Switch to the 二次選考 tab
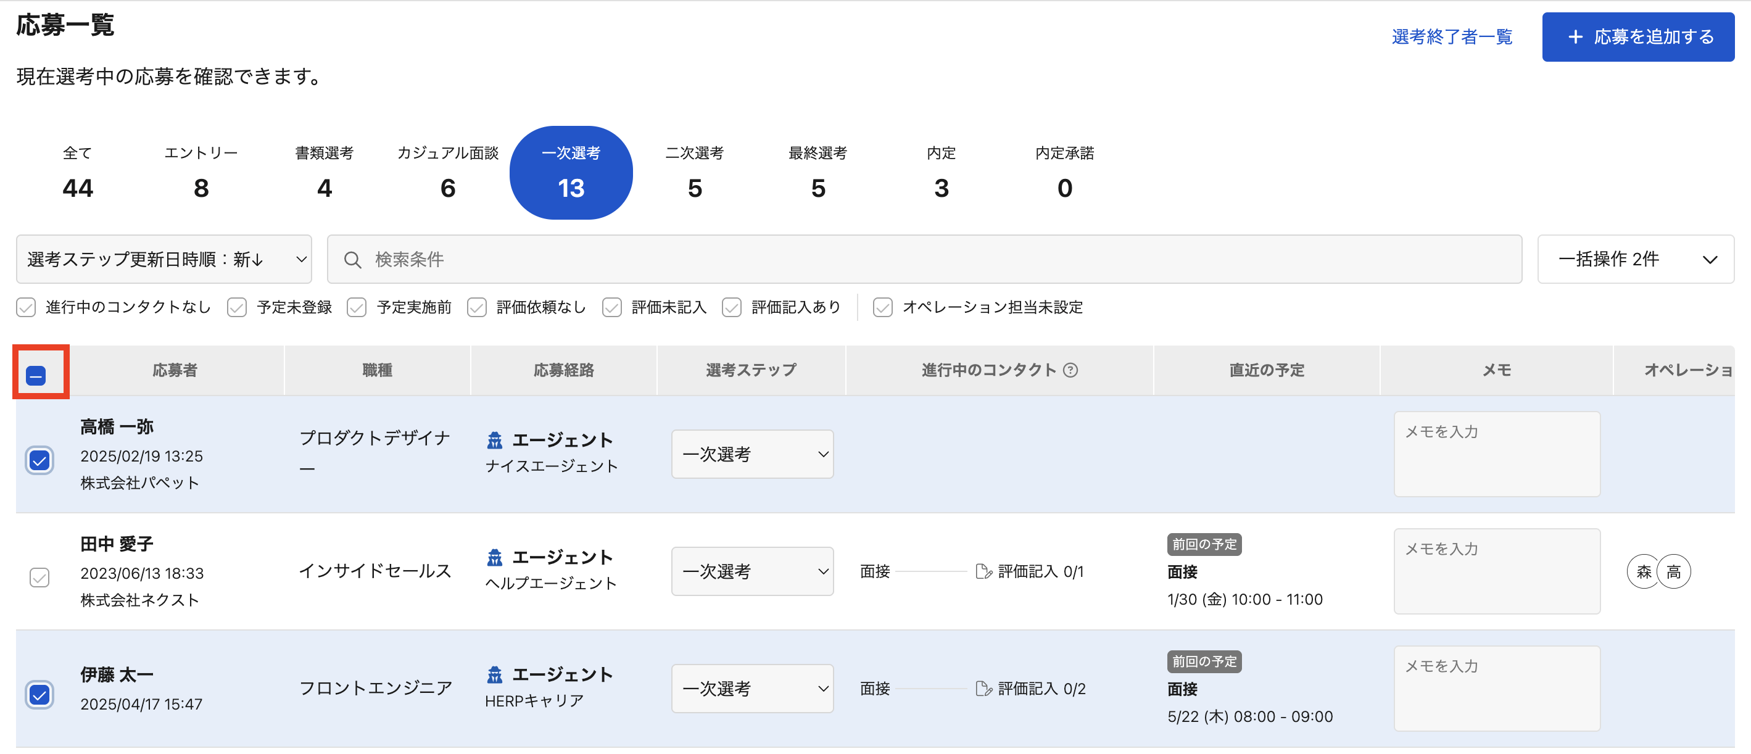 (x=694, y=172)
